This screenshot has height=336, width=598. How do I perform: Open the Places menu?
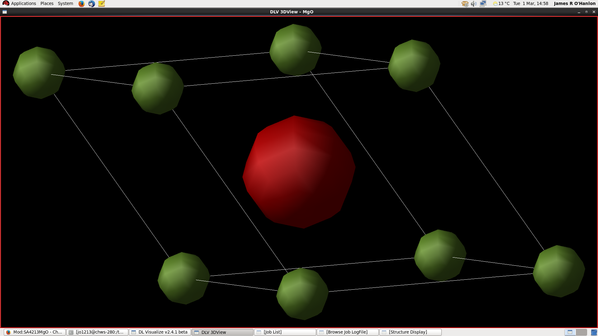click(47, 3)
